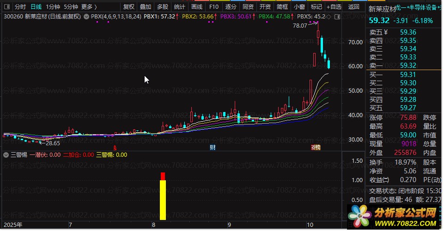Click the 同资 toolbar button
444x231 pixels.
tap(248, 6)
